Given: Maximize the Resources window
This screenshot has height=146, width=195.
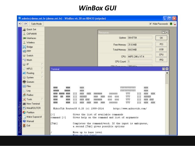Looking at the screenshot, I should 163,32.
